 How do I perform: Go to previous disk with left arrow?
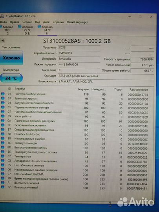pyautogui.click(x=3, y=40)
